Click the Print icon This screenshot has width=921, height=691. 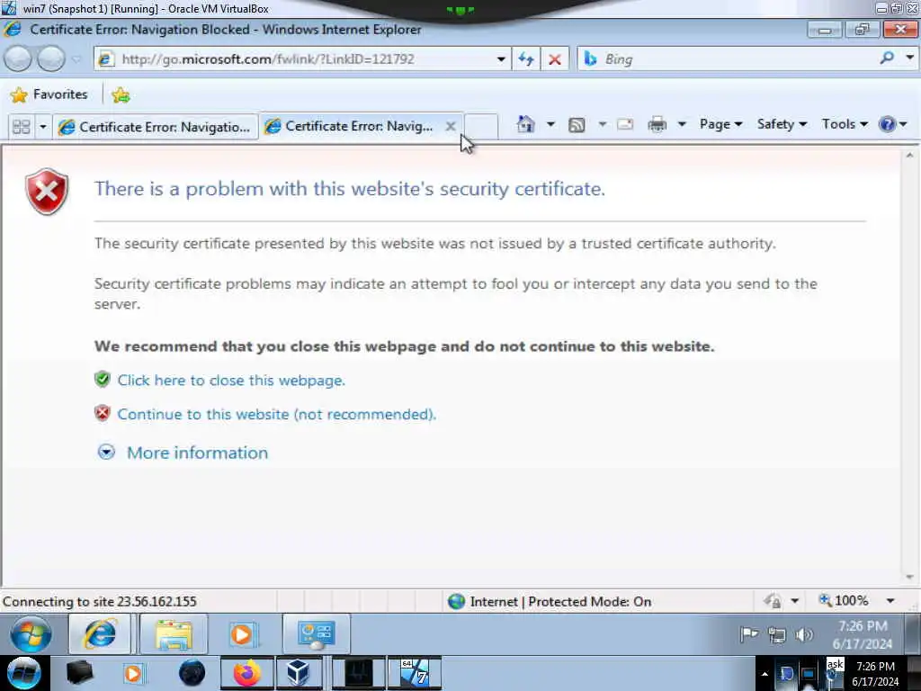click(x=657, y=124)
